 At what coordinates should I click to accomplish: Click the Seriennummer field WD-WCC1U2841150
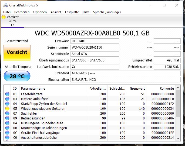coord(95,48)
